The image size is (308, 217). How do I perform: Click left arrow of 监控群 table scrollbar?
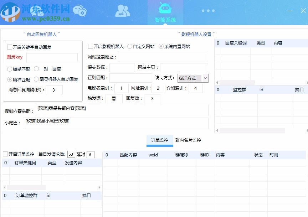(x=217, y=130)
